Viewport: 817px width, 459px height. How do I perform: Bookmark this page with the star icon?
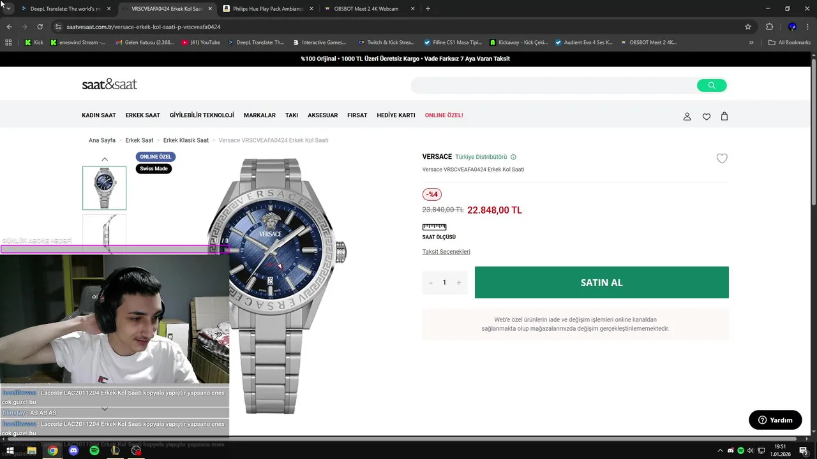[748, 27]
